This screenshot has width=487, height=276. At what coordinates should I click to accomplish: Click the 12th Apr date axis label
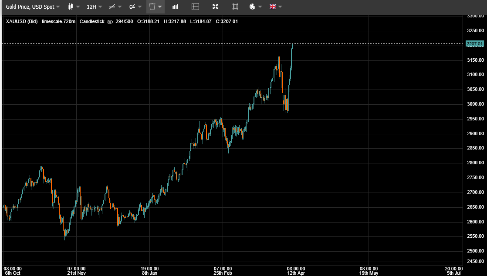click(x=296, y=273)
